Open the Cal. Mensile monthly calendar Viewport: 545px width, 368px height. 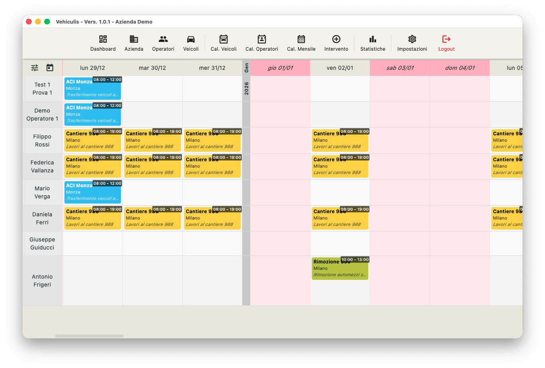[301, 43]
